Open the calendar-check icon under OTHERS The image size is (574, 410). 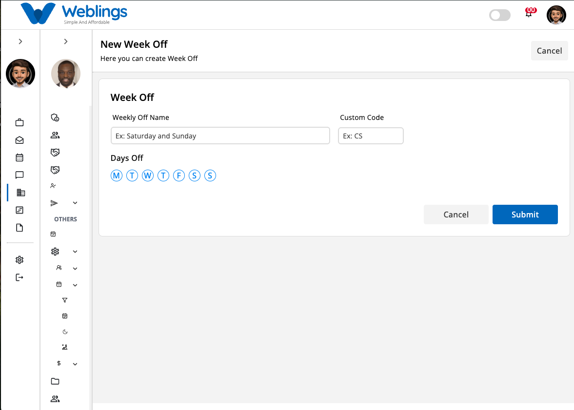coord(53,234)
